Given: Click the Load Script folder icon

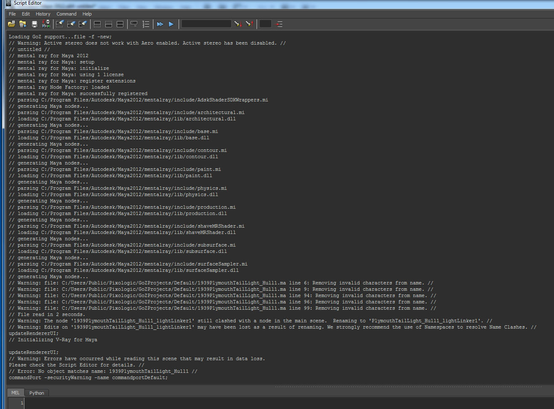Looking at the screenshot, I should coord(11,24).
